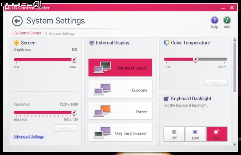Select Only the PC screen mode

[120, 67]
